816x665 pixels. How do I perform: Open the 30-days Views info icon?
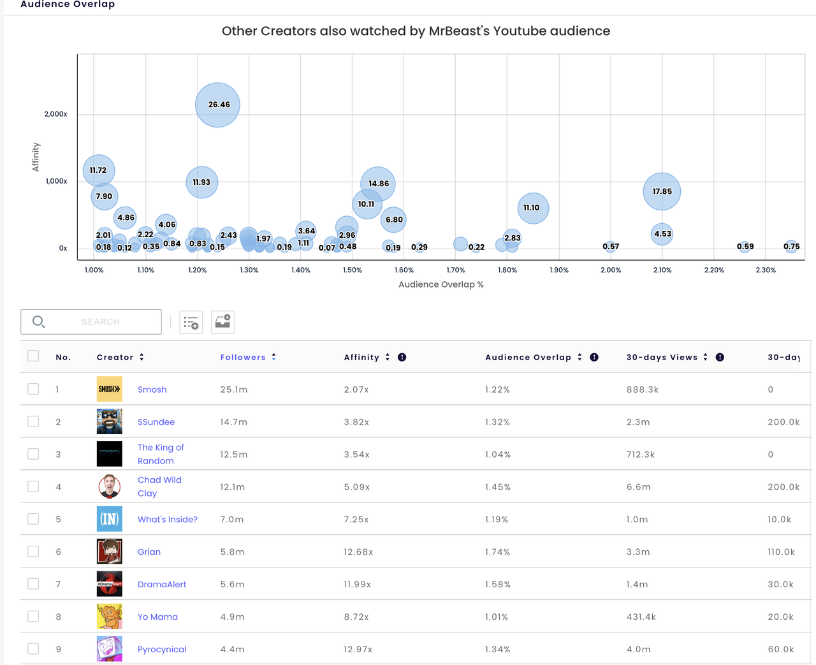(x=720, y=357)
